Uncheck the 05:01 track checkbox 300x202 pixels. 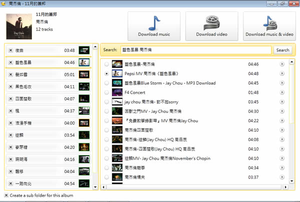pos(10,74)
